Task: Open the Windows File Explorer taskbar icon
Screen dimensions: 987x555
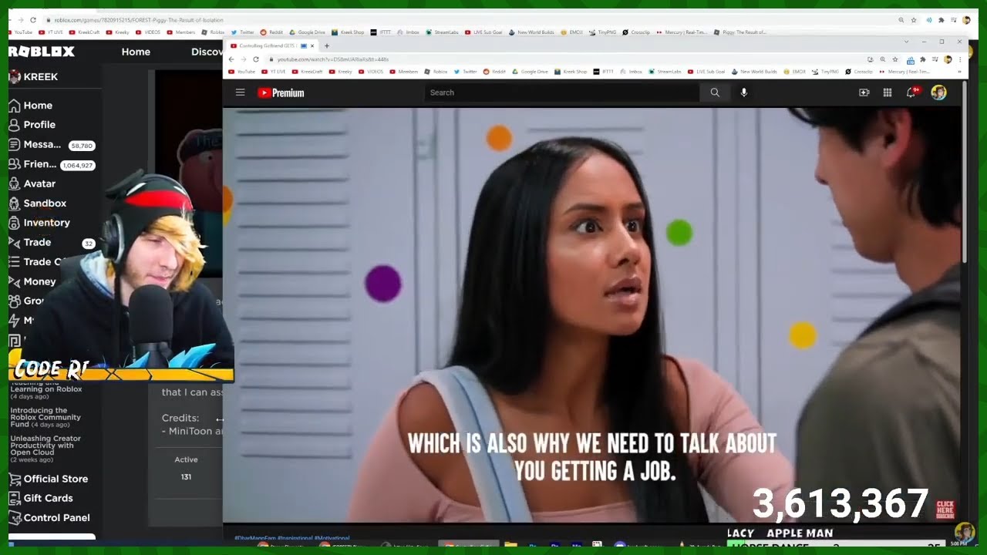Action: tap(510, 546)
